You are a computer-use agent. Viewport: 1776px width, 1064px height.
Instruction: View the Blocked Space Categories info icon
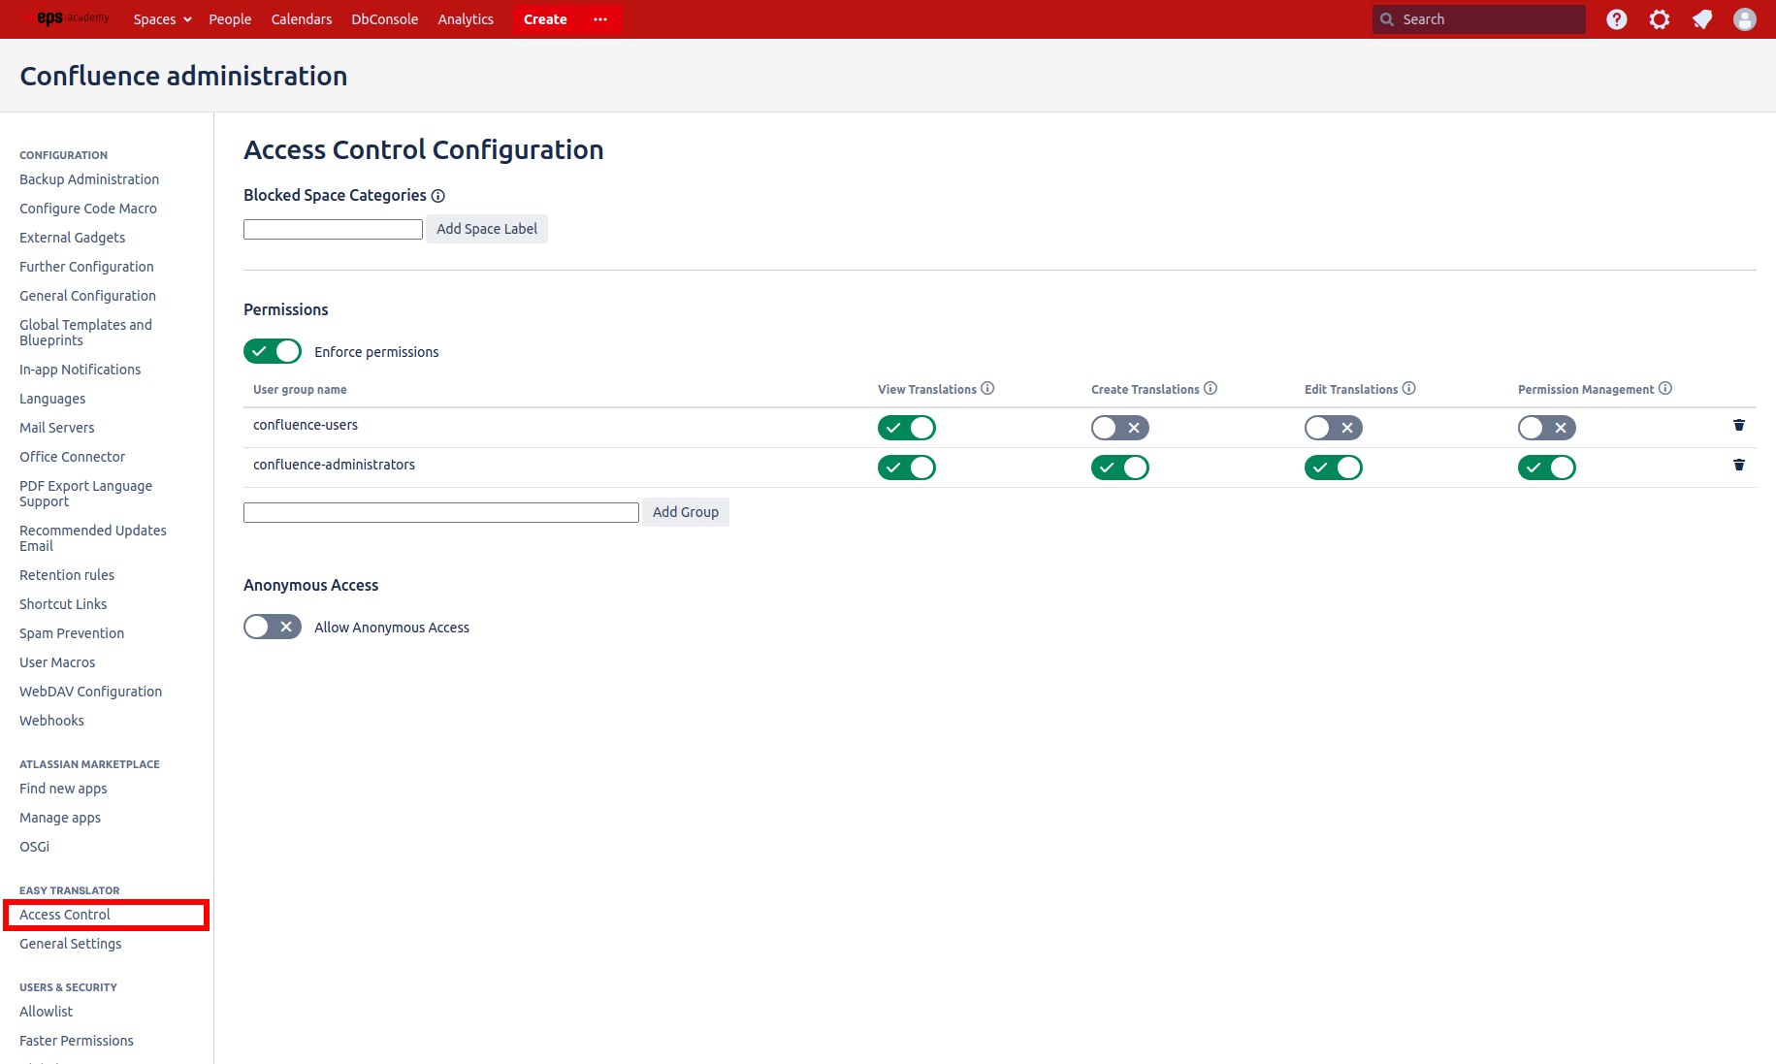coord(438,195)
